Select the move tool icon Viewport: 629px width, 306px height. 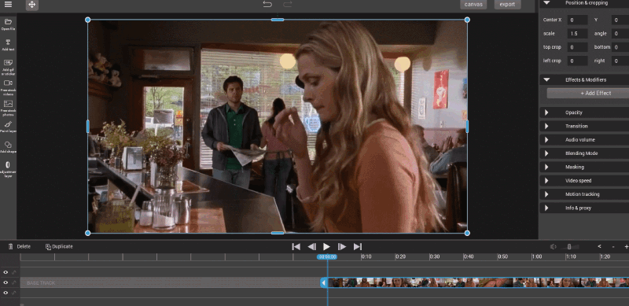32,5
